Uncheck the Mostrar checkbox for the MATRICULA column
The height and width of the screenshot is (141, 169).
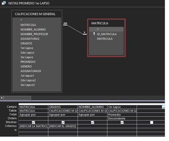point(34,122)
